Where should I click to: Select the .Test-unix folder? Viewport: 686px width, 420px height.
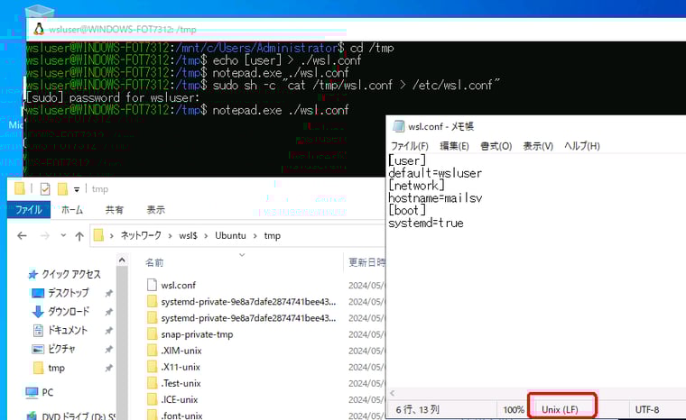(x=181, y=384)
